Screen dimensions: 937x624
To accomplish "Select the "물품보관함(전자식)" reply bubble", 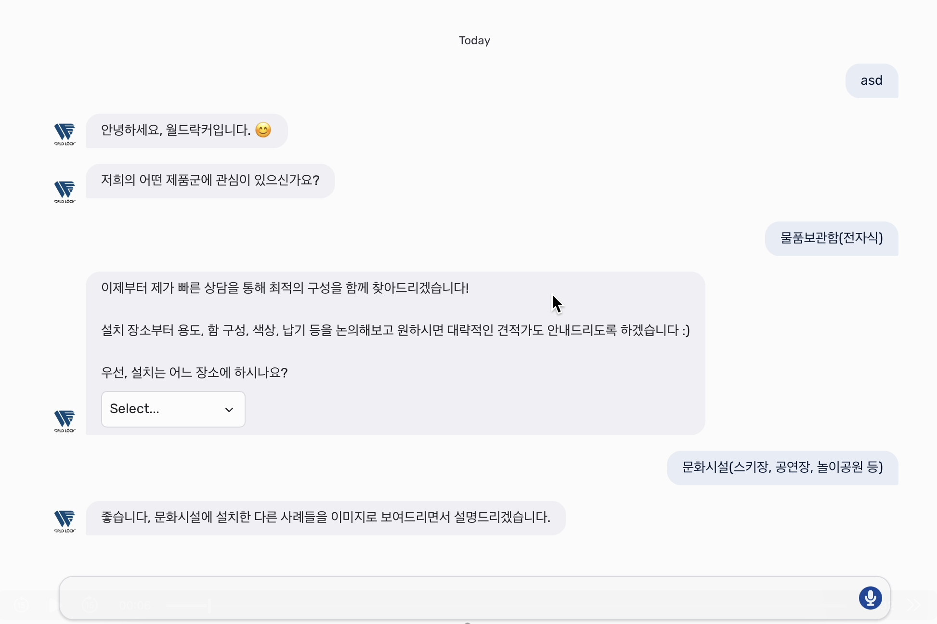I will pyautogui.click(x=831, y=238).
